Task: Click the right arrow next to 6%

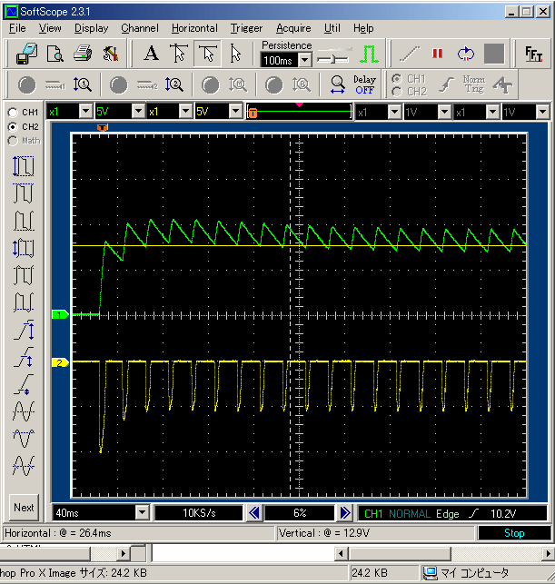Action: (345, 512)
